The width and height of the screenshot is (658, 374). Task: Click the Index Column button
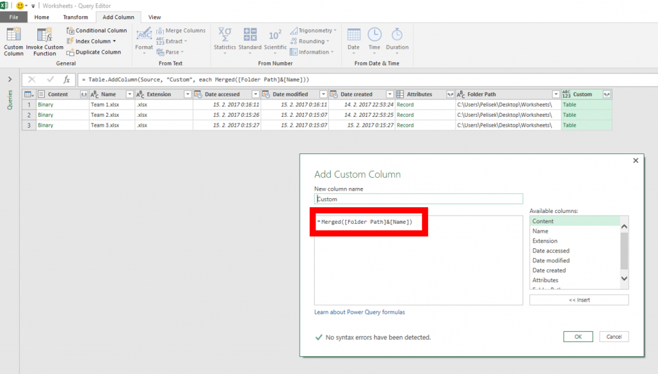tap(91, 41)
